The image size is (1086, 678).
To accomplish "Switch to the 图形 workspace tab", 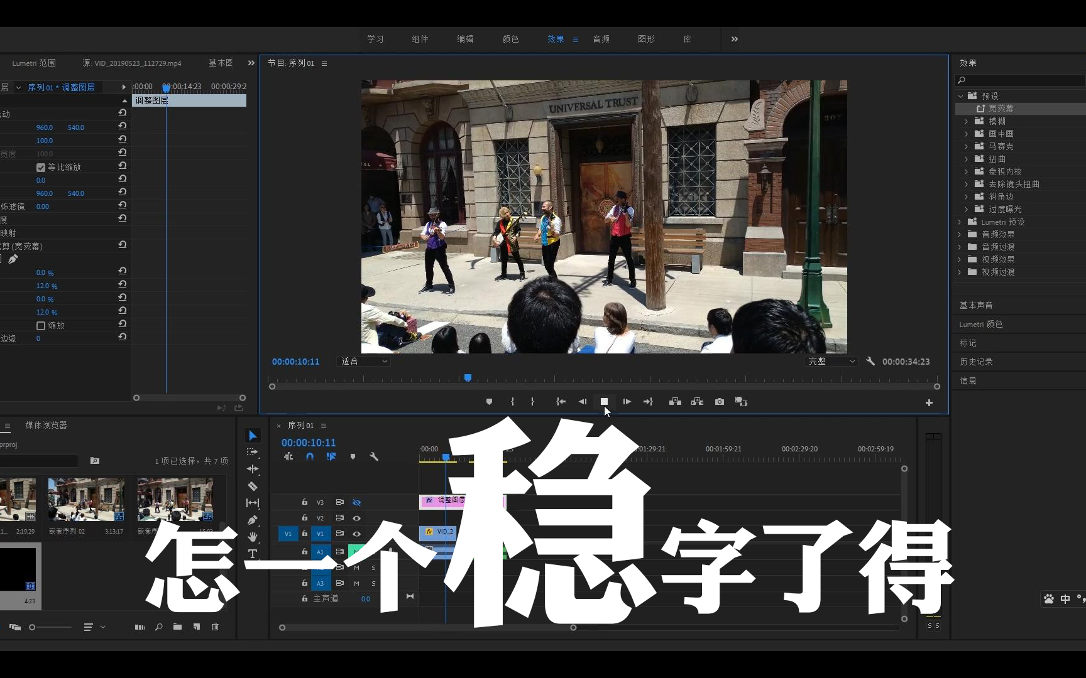I will click(x=645, y=39).
